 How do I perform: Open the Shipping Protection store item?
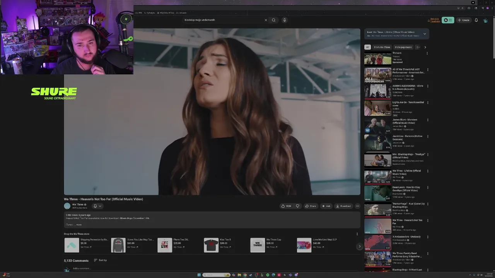[x=86, y=245]
